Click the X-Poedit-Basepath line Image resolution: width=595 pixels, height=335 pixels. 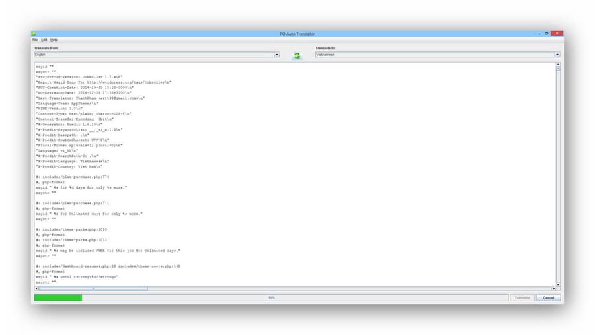point(62,135)
